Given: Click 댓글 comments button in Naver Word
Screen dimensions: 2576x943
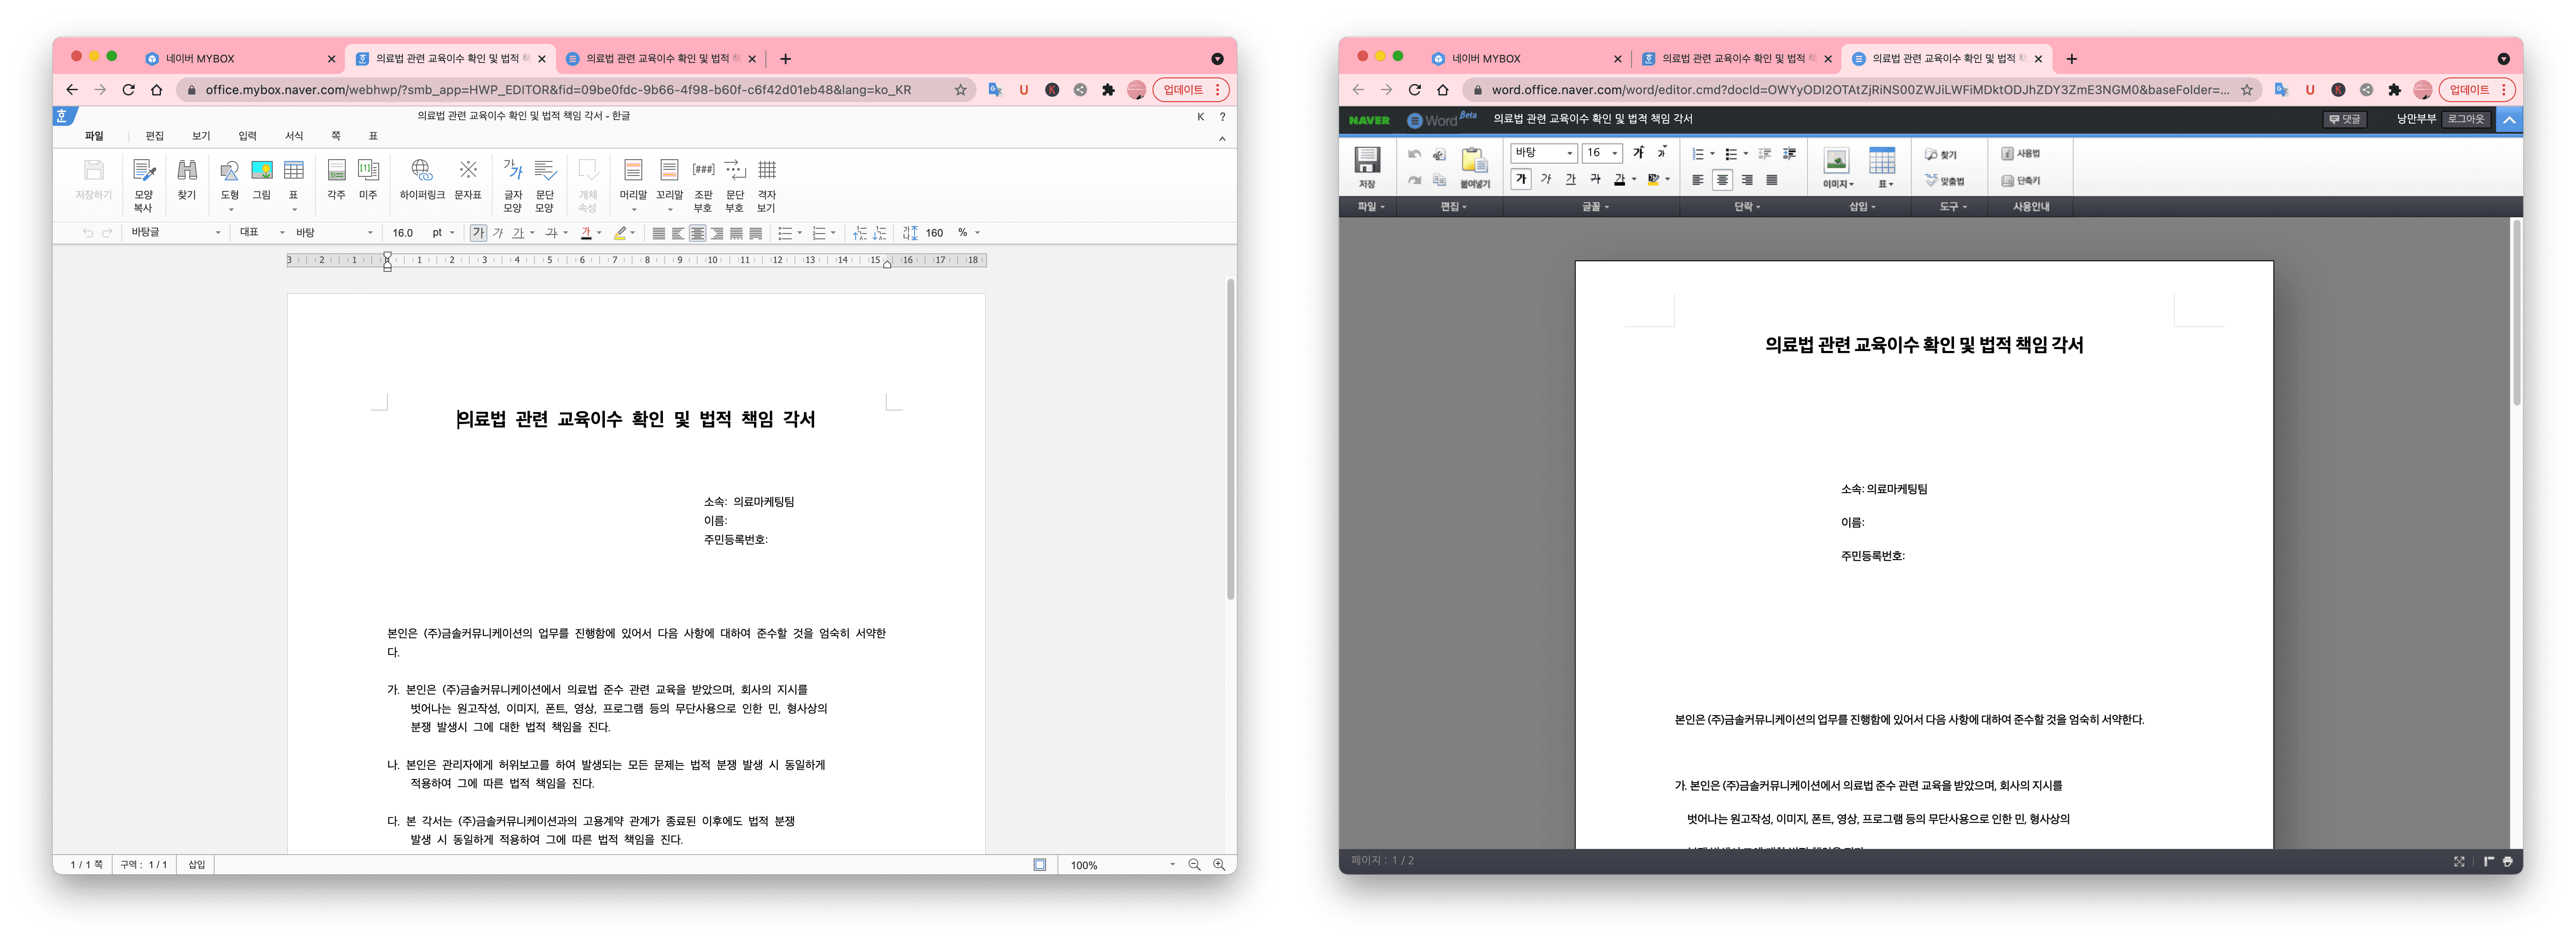Looking at the screenshot, I should [x=2344, y=119].
